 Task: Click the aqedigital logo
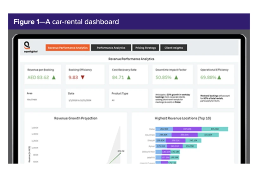[30, 47]
